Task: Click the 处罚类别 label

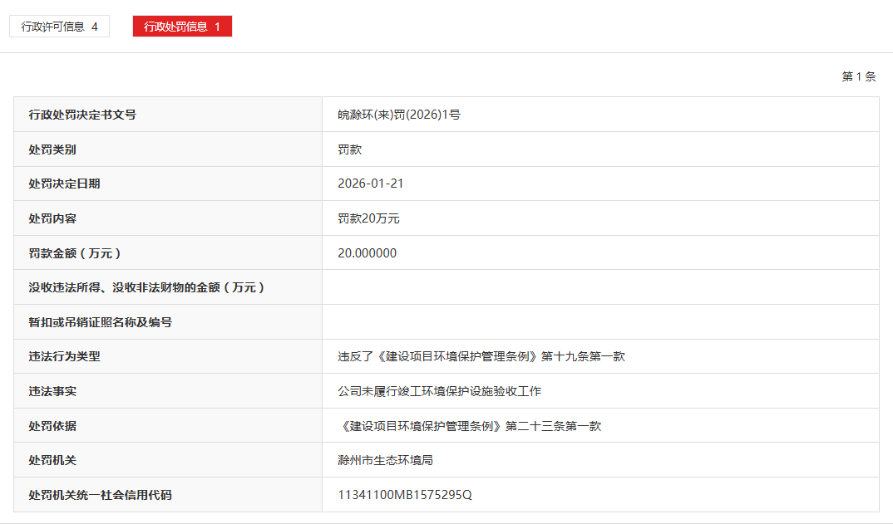Action: (x=52, y=149)
